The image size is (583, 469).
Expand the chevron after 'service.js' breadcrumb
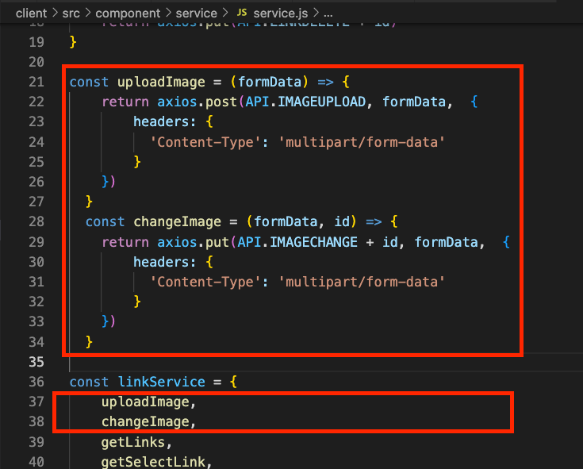316,13
